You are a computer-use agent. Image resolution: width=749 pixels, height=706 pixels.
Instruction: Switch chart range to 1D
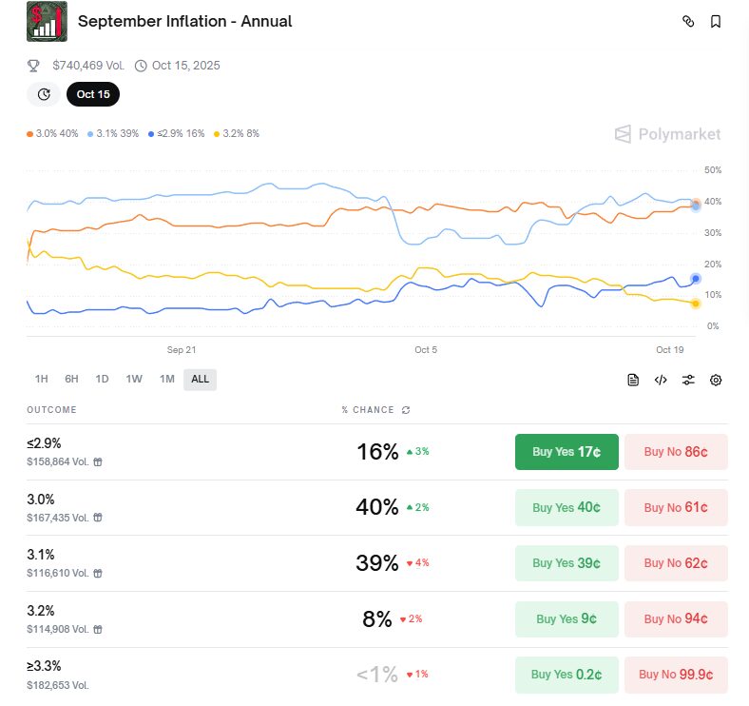(x=102, y=379)
